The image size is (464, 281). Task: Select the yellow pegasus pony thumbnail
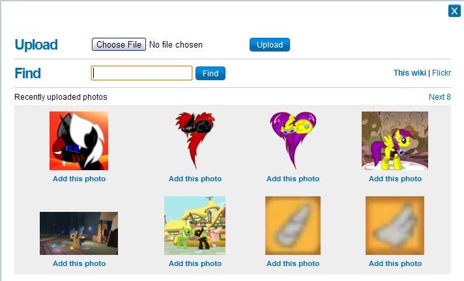395,141
